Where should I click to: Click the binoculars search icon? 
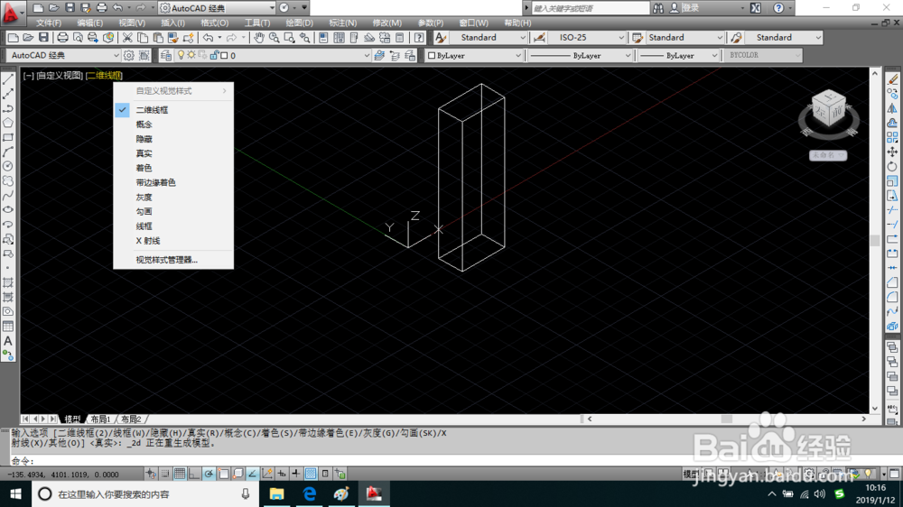[658, 8]
